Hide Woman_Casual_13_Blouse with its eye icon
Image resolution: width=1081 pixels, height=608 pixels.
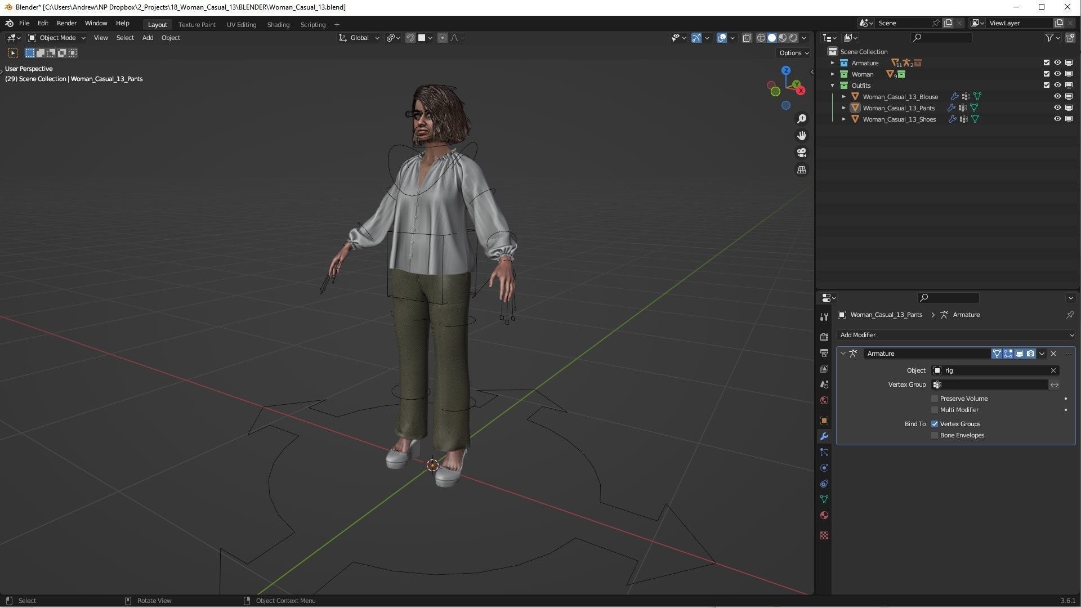coord(1057,96)
